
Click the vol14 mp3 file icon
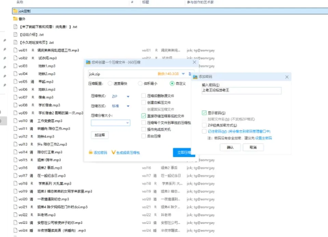pyautogui.click(x=15, y=152)
